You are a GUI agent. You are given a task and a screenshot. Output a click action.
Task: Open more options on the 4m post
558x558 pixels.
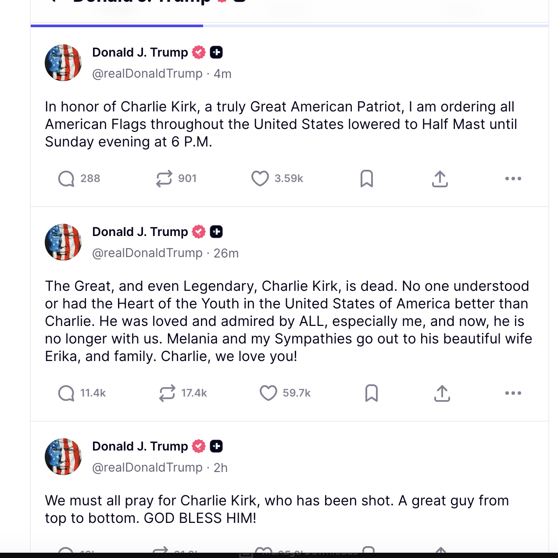coord(513,179)
